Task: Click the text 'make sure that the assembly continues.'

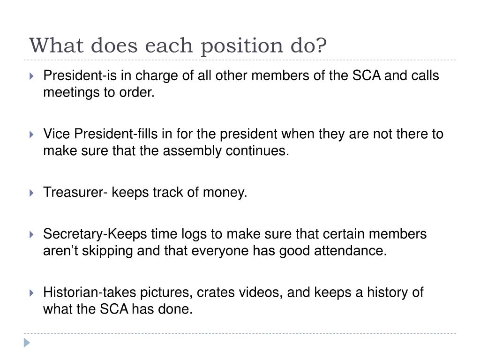Action: tap(166, 150)
